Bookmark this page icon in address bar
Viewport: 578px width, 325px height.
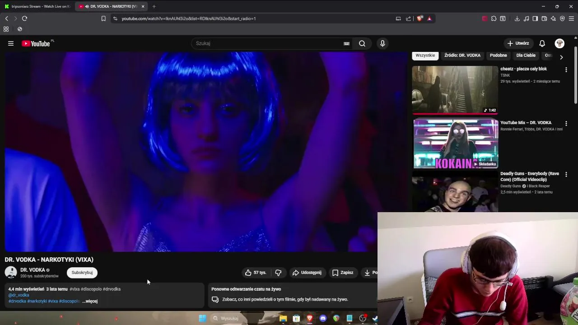[103, 19]
